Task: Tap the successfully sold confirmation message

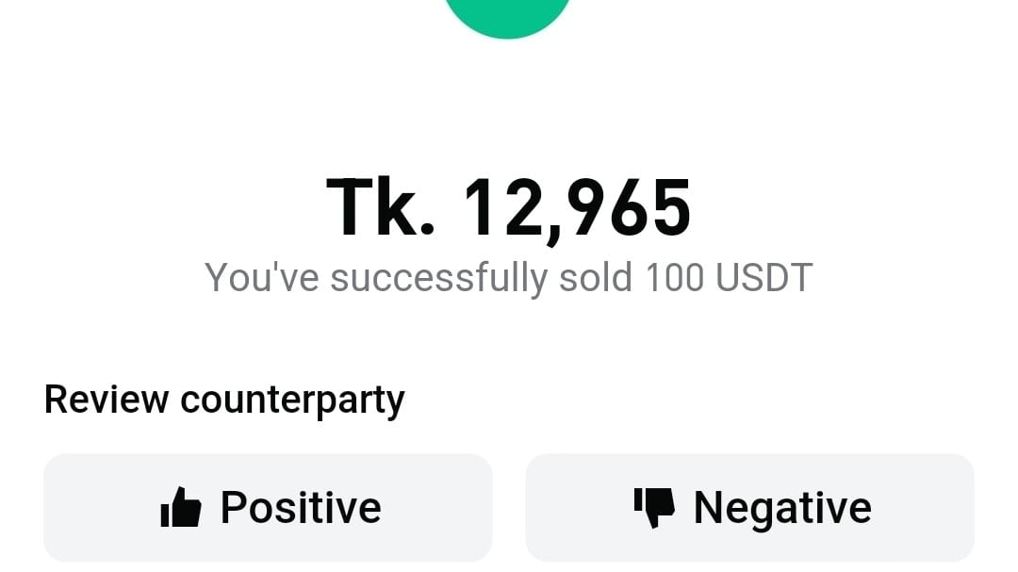Action: click(x=508, y=279)
